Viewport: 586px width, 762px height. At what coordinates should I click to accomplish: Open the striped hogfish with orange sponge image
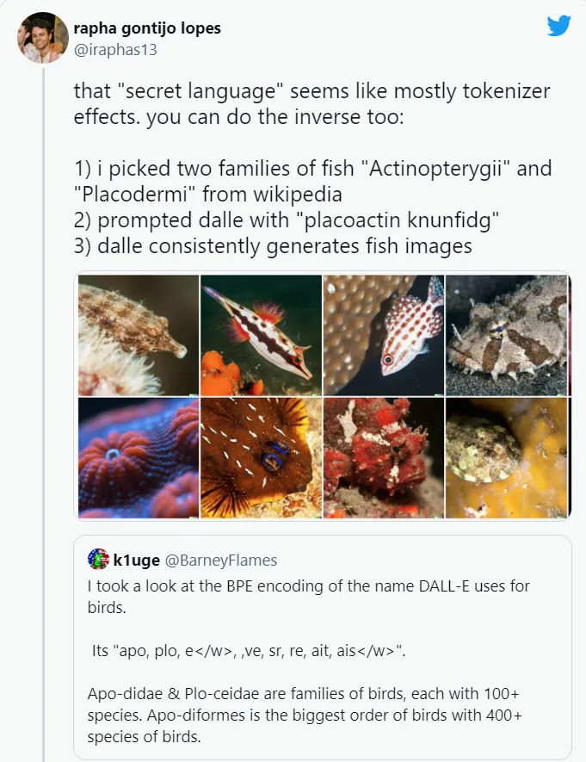261,335
